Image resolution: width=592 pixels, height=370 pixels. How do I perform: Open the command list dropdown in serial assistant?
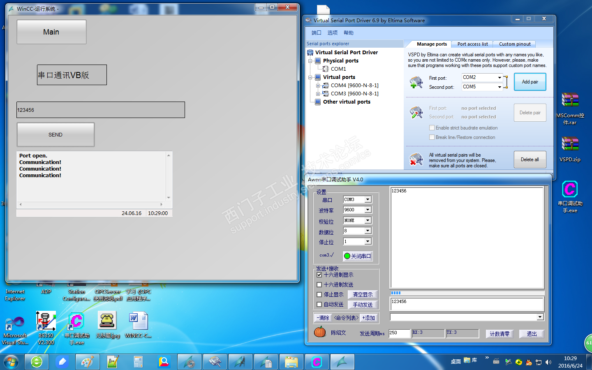[x=540, y=317]
